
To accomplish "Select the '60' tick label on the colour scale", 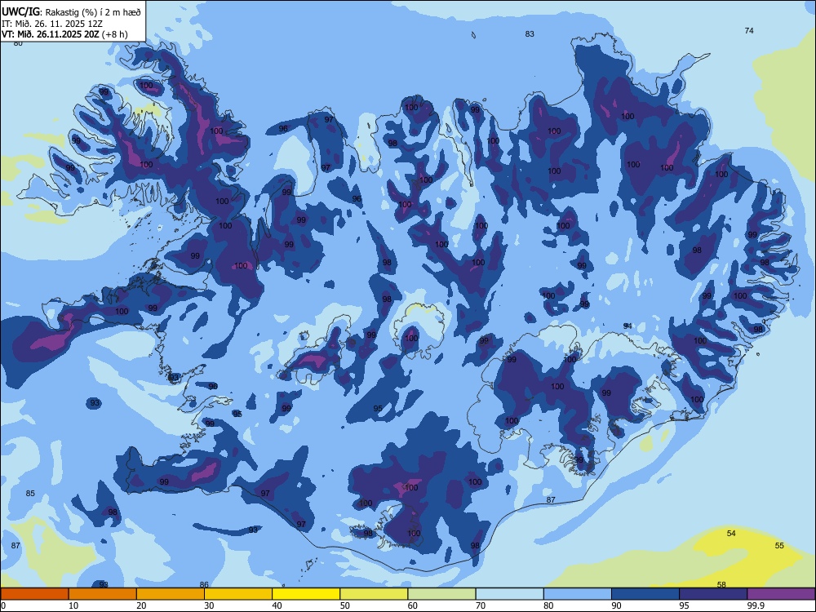I will (x=413, y=605).
